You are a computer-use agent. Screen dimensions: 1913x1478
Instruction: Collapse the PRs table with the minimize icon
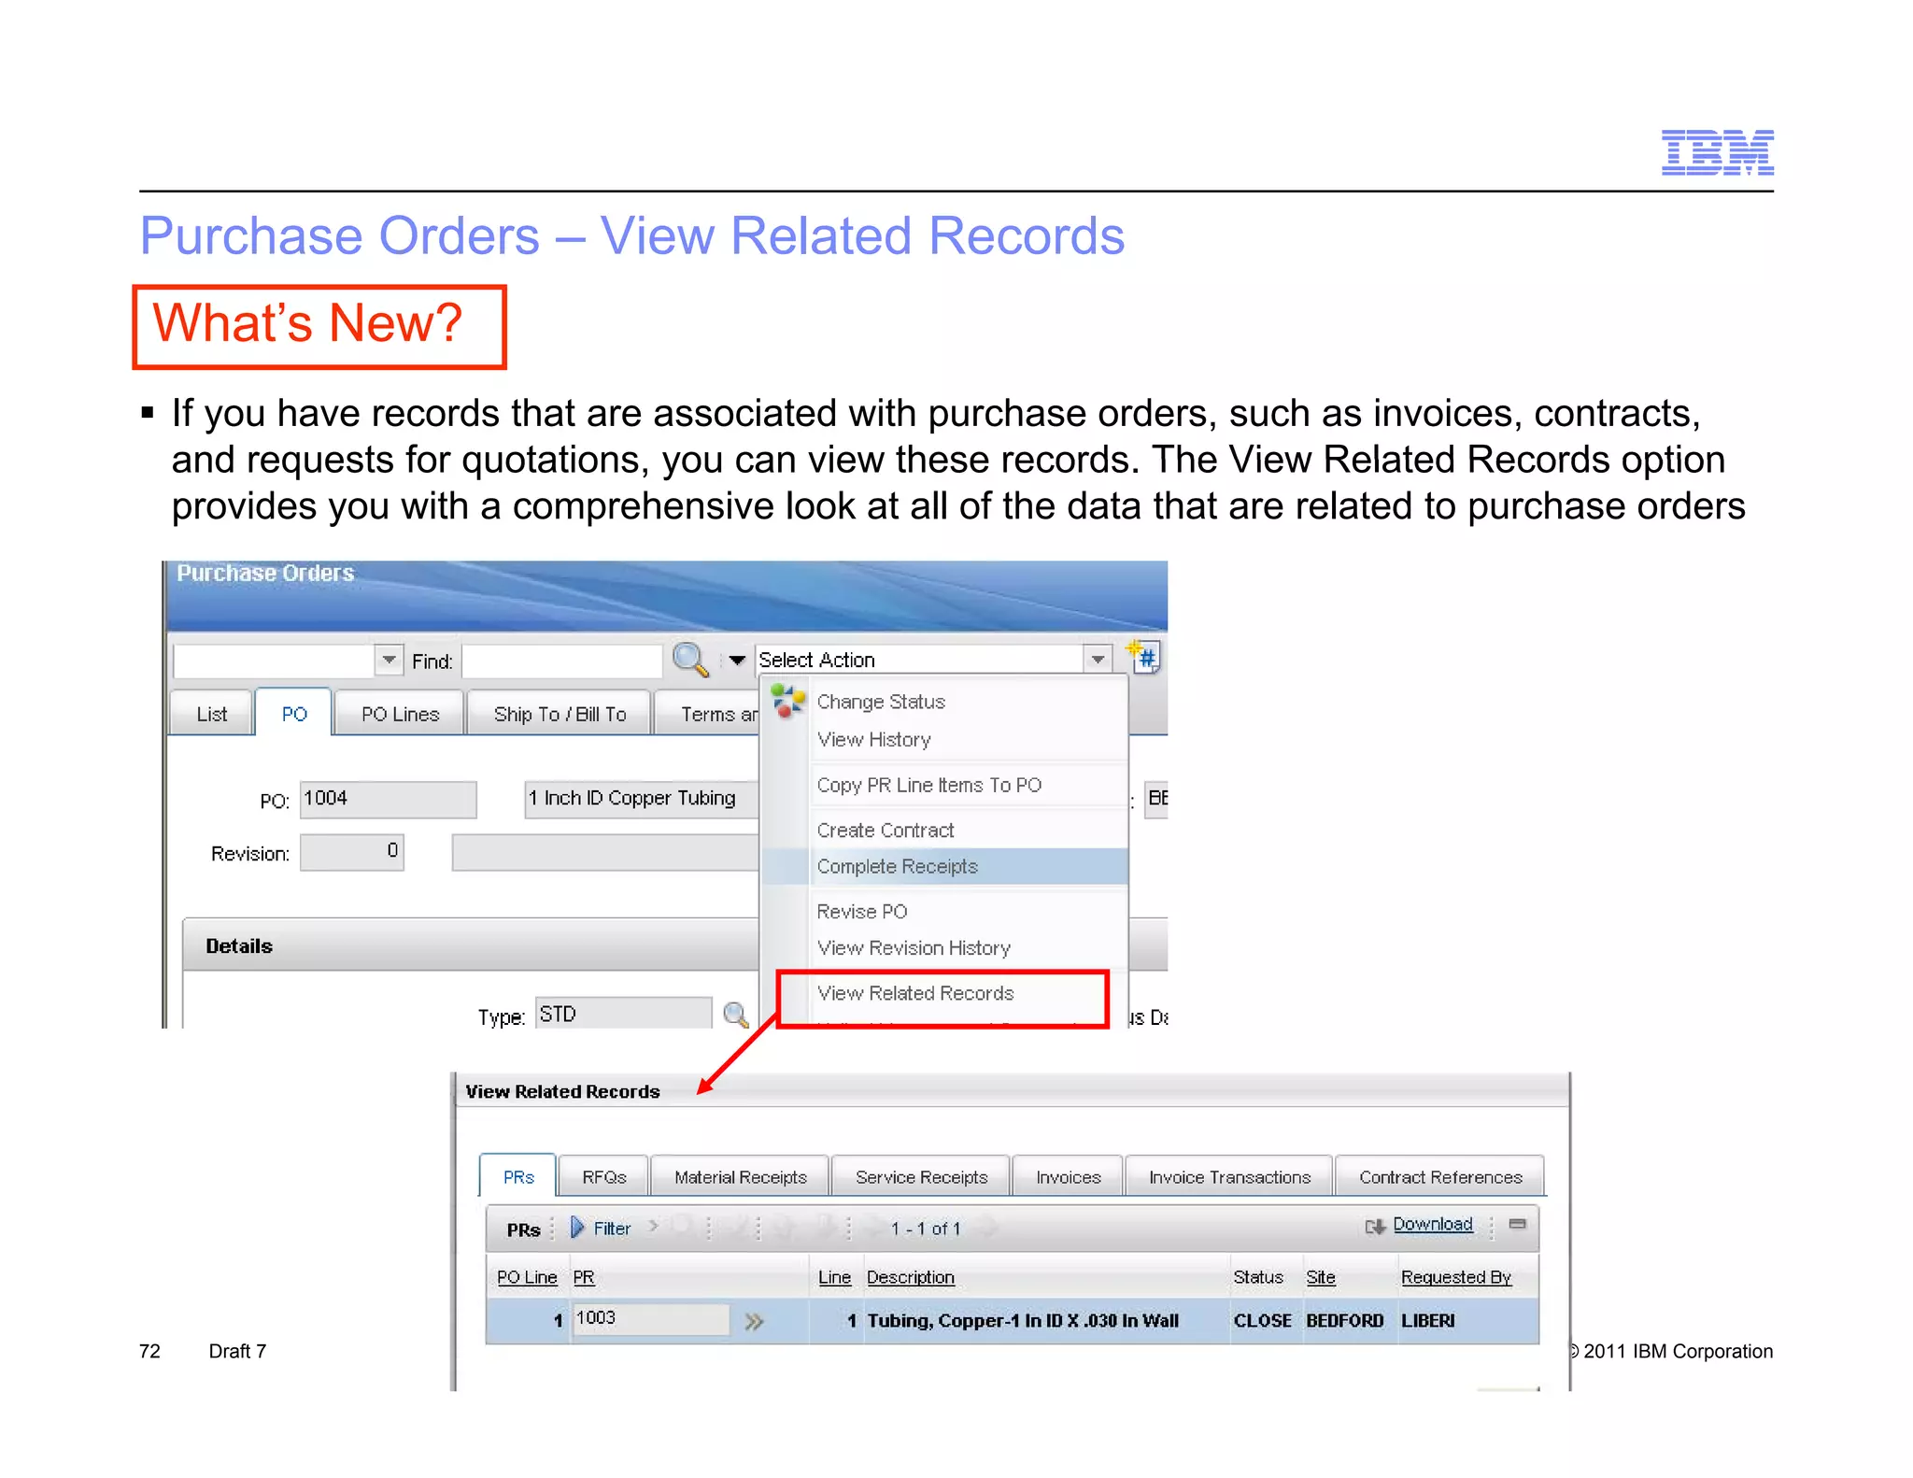coord(1518,1224)
